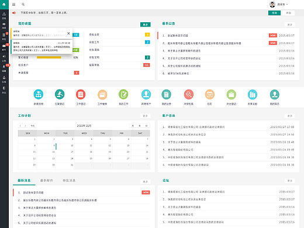Open the sidebar loudspeaker announcements icon
This screenshot has height=228, width=304.
(4, 57)
